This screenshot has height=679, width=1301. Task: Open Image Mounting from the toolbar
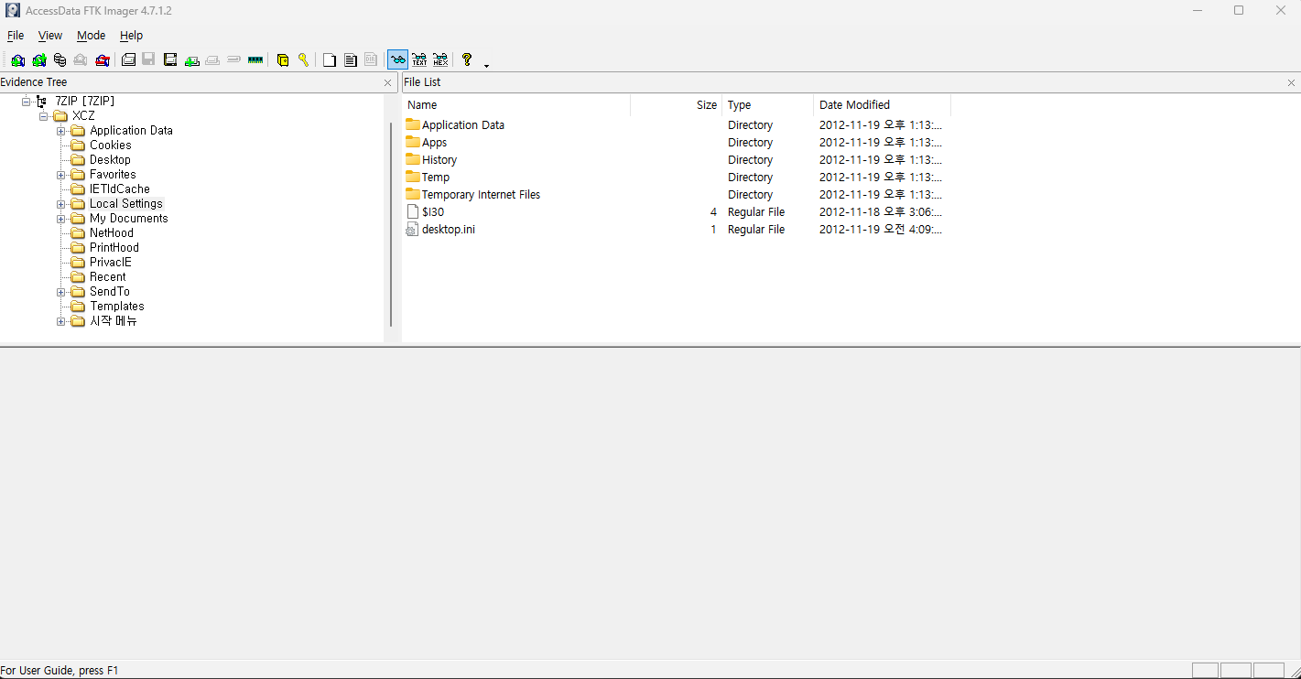(x=60, y=60)
